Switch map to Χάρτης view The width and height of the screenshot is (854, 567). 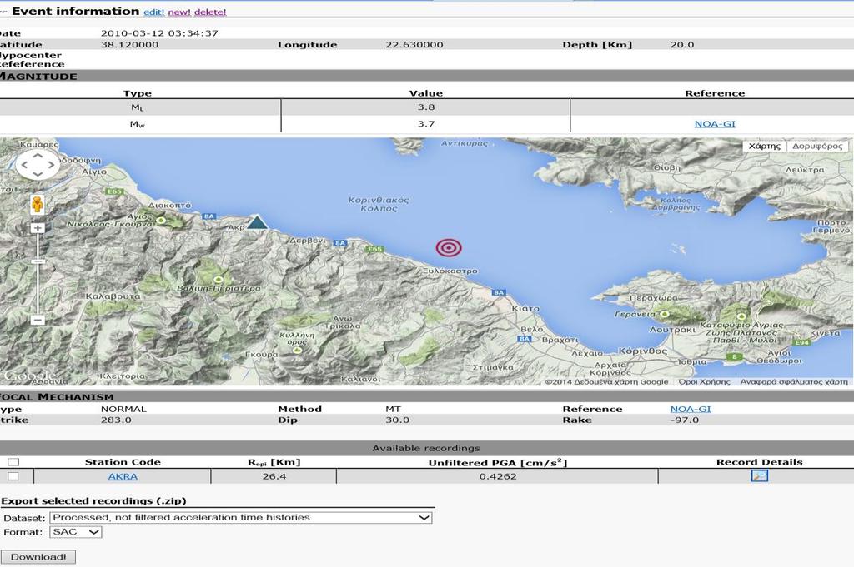coord(764,146)
